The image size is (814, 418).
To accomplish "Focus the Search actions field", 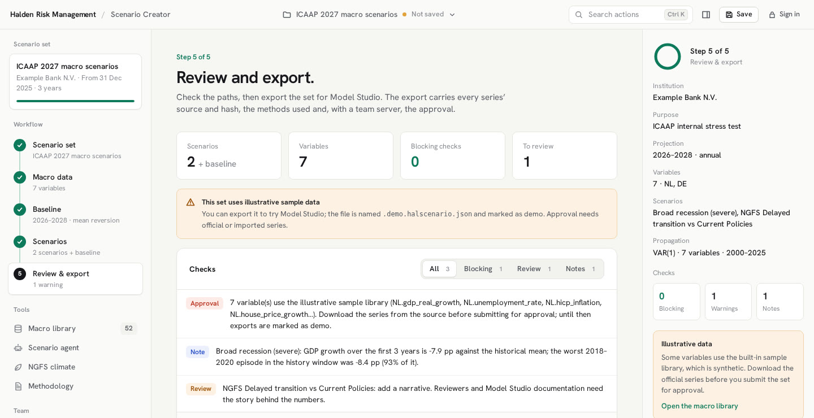I will coord(631,15).
